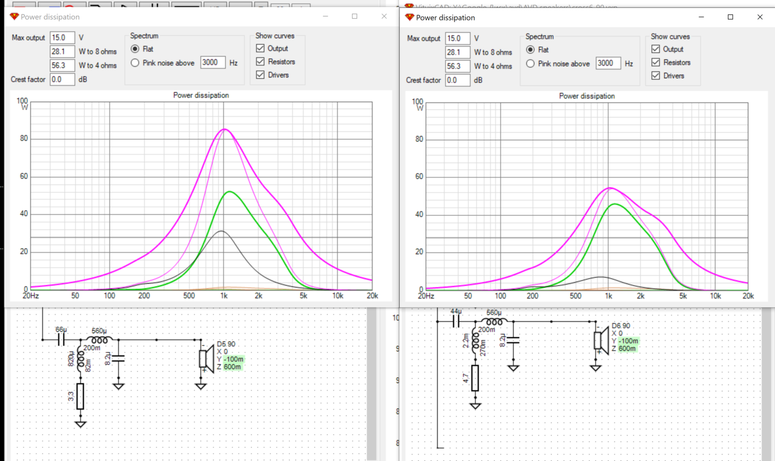Image resolution: width=775 pixels, height=461 pixels.
Task: Select Pink noise above option in right window
Action: coord(530,63)
